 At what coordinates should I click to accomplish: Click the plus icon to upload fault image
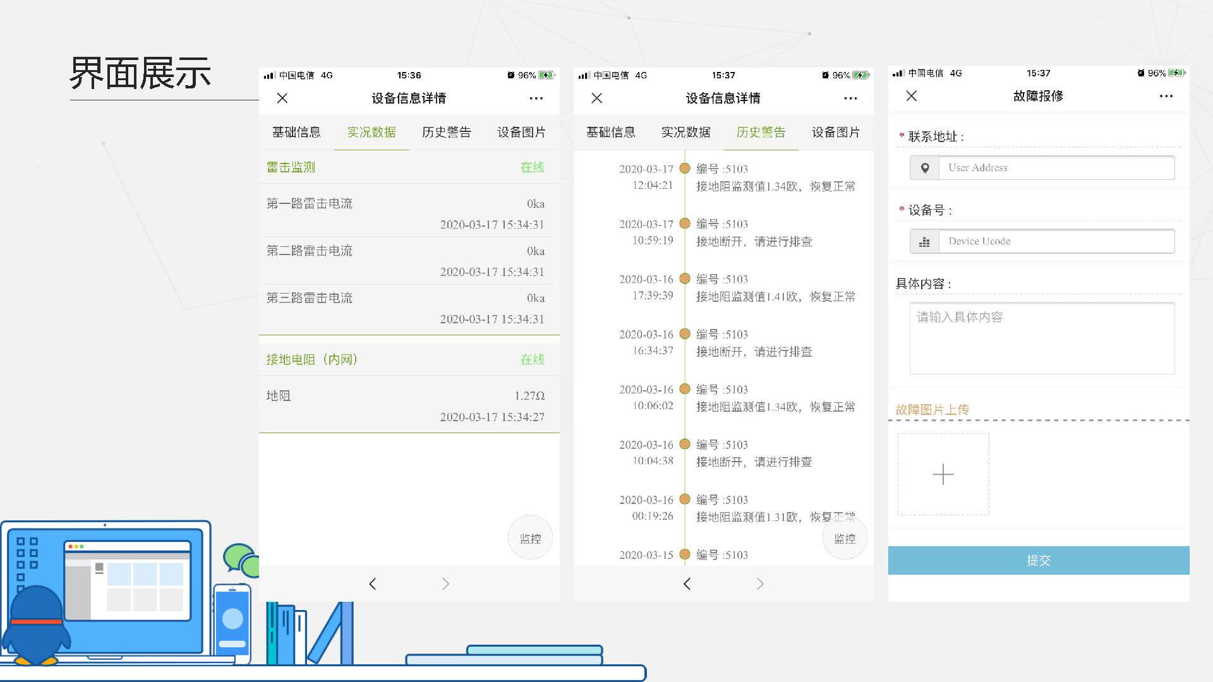943,474
